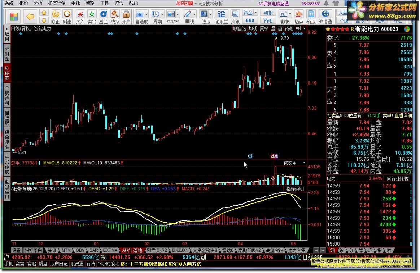Toggle the 财 marker on the chart
The image size is (420, 273).
[x=250, y=156]
